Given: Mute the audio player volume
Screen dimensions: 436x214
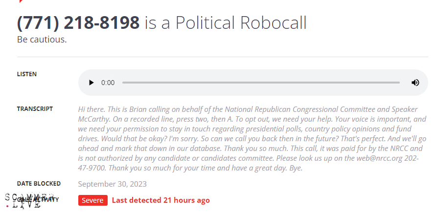Looking at the screenshot, I should (x=415, y=83).
